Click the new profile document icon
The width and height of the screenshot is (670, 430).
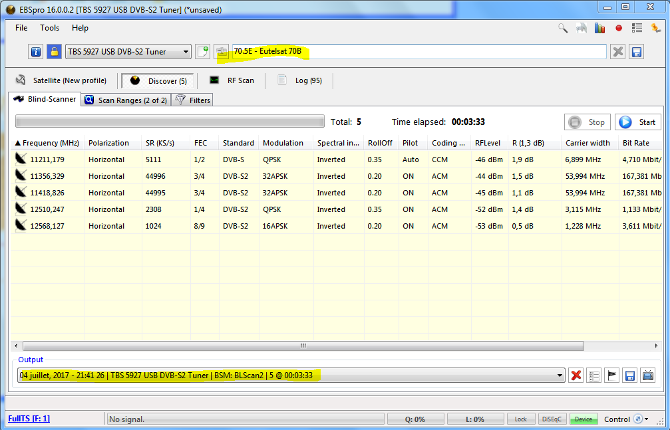click(203, 52)
